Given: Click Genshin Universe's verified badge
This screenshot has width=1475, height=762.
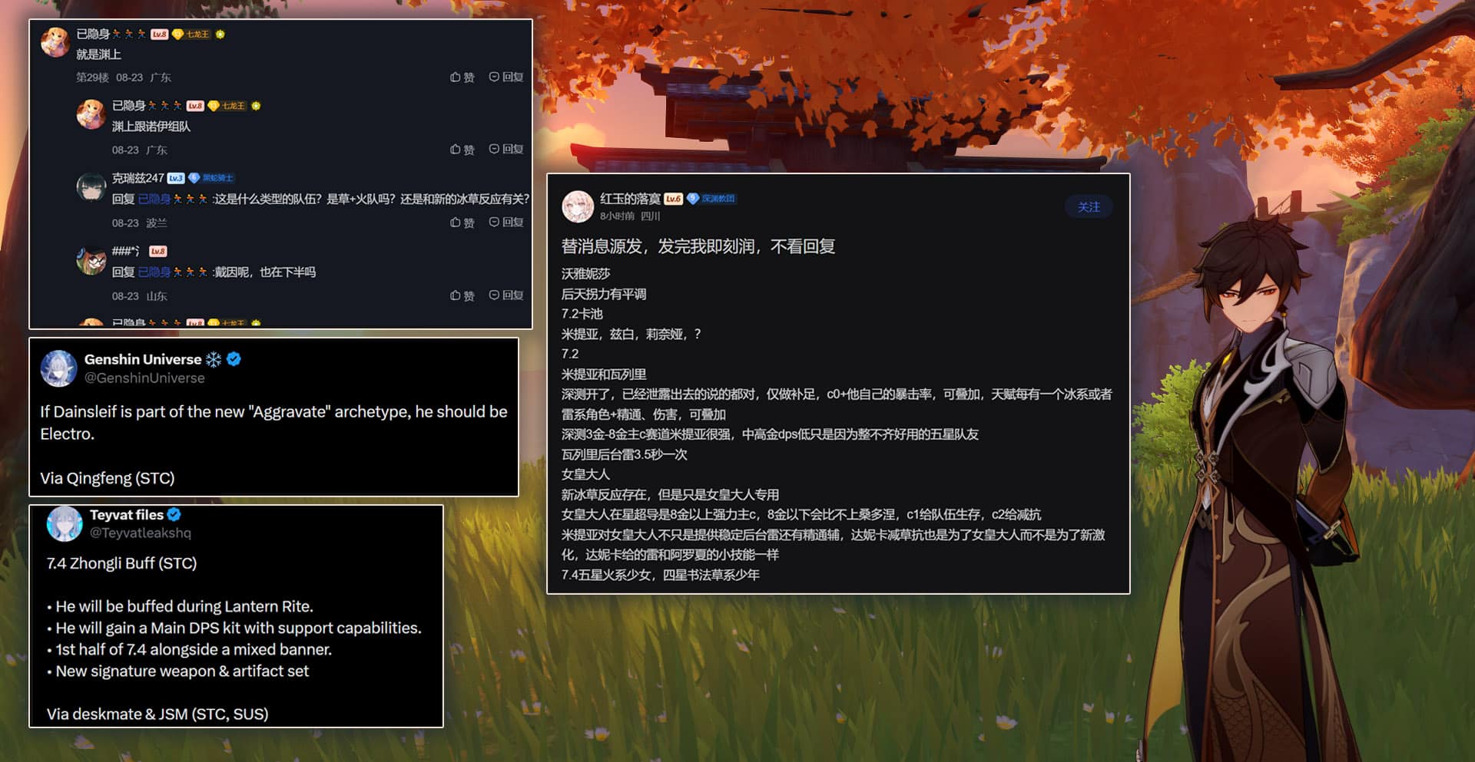Looking at the screenshot, I should (234, 359).
